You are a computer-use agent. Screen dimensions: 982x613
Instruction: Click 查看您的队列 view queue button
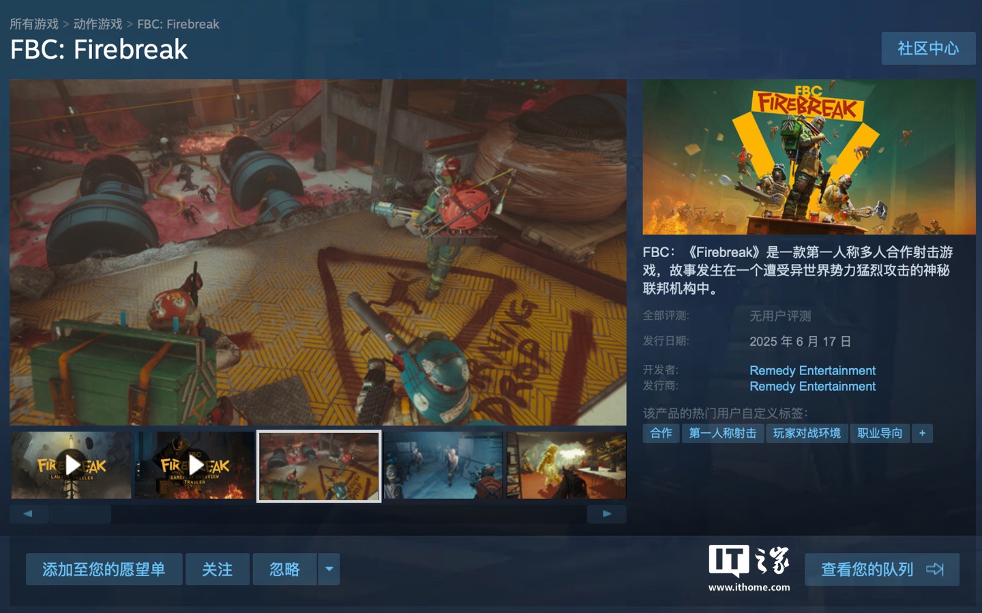[x=882, y=569]
